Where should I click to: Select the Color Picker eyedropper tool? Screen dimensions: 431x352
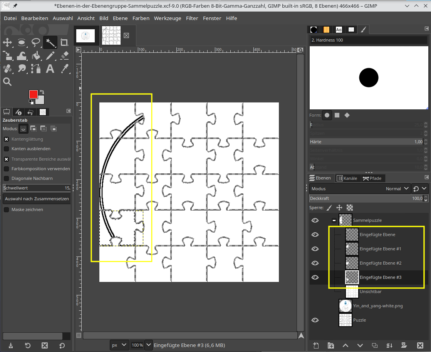[x=64, y=69]
